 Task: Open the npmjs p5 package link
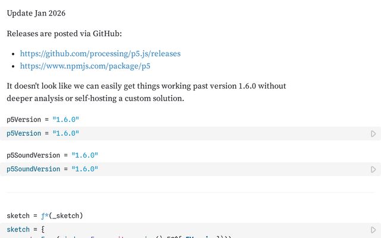pyautogui.click(x=85, y=67)
